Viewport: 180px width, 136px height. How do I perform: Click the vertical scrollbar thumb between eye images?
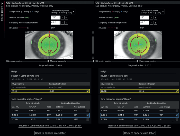pyautogui.click(x=93, y=45)
